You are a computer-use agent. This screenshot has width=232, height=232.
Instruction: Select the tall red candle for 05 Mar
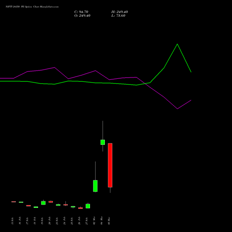point(110,165)
